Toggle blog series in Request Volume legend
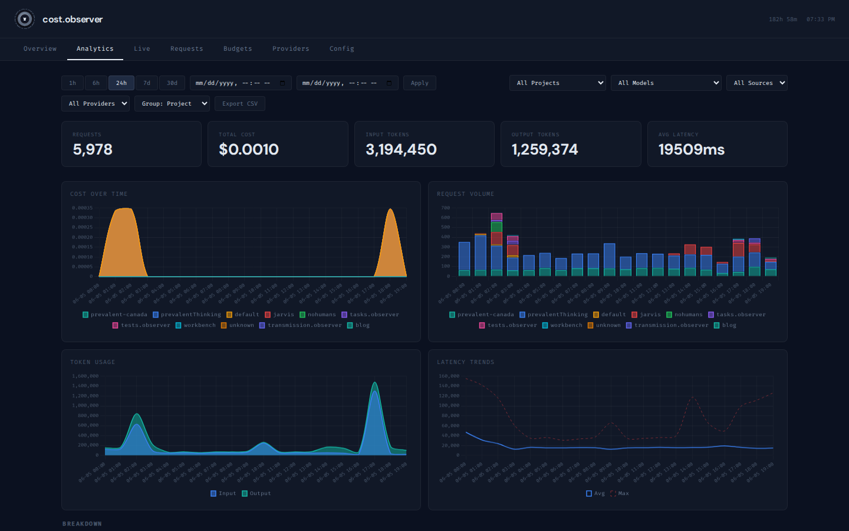The image size is (849, 531). click(x=725, y=325)
